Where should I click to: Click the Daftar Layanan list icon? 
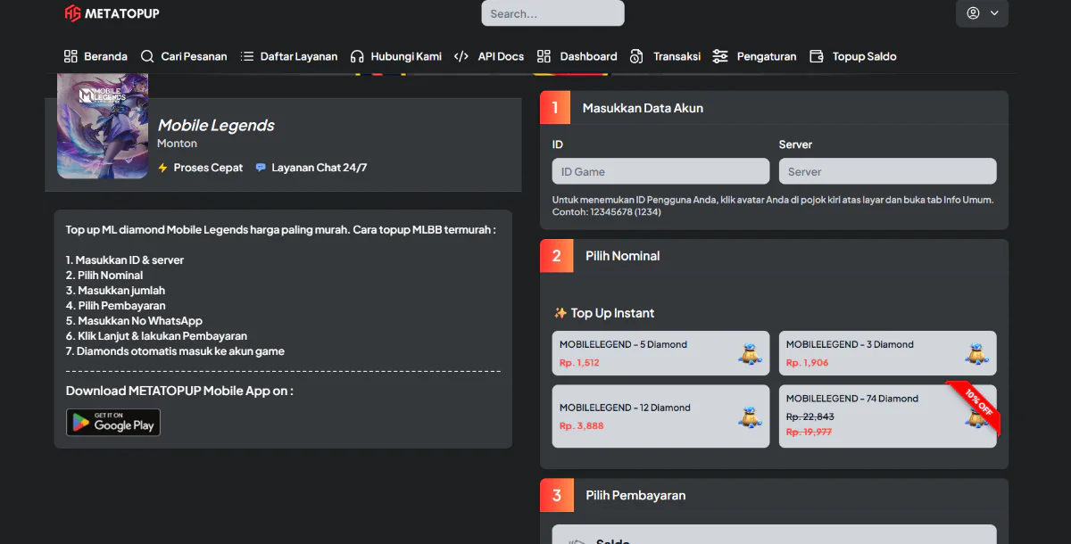click(x=247, y=56)
